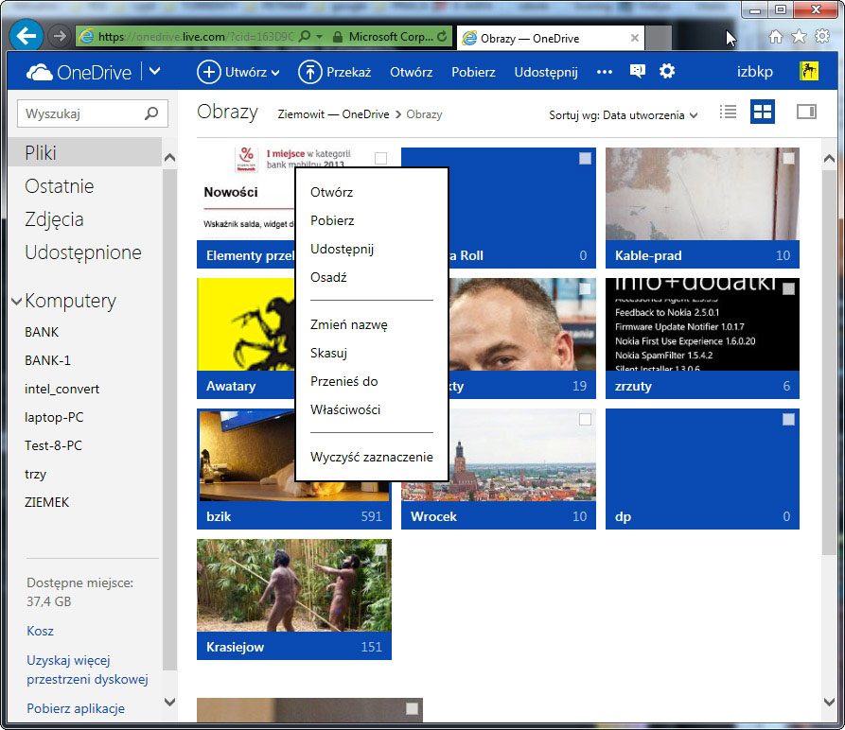Screen dimensions: 845x730
Task: Expand the Utwórz dropdown
Action: (x=275, y=73)
